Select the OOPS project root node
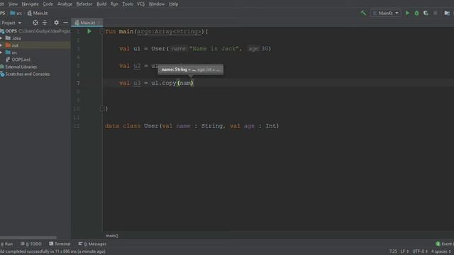 tap(11, 31)
